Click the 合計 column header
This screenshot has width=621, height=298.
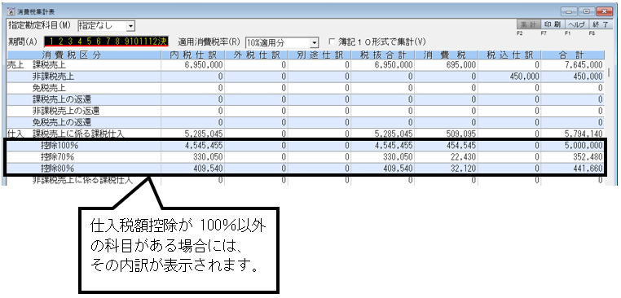(573, 55)
